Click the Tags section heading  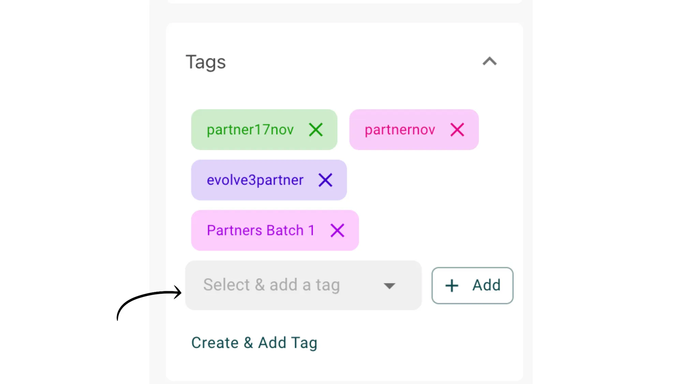point(206,62)
